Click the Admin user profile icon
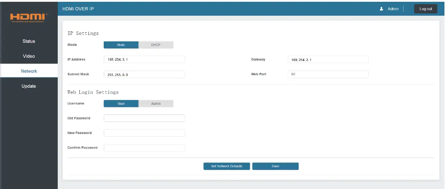Image resolution: width=448 pixels, height=189 pixels. tap(381, 9)
